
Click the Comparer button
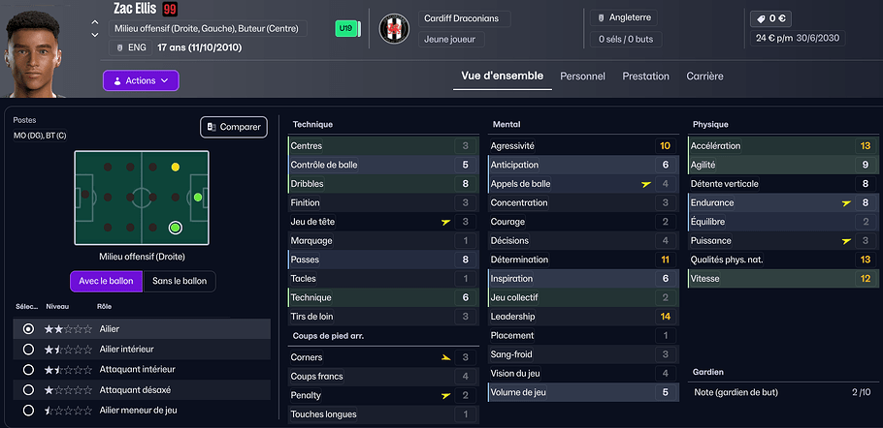[233, 127]
